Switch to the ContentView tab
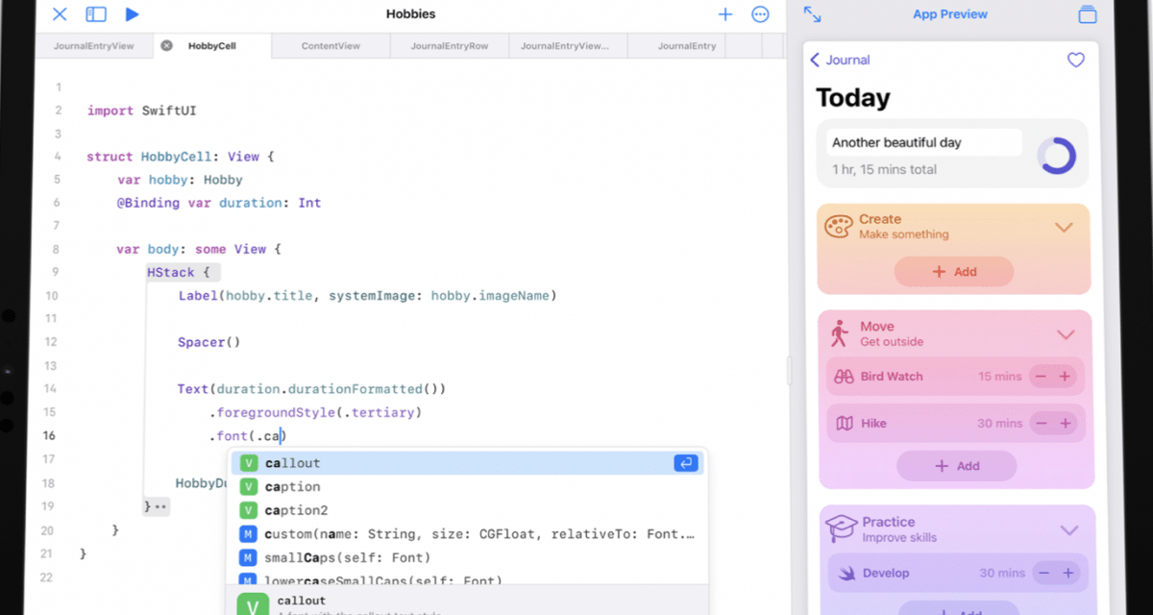The height and width of the screenshot is (615, 1153). pos(330,44)
